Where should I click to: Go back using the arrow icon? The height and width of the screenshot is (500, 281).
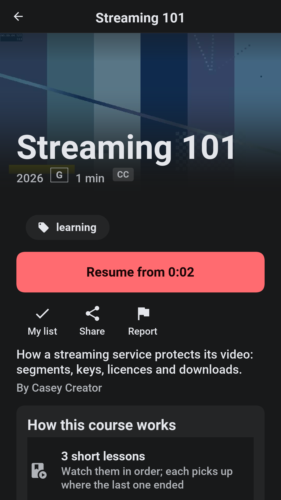click(x=18, y=17)
